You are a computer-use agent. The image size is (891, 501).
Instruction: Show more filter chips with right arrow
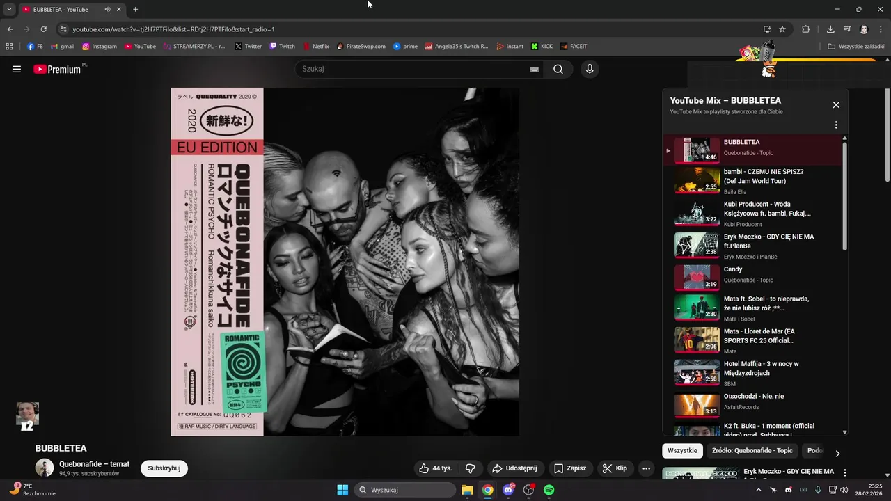837,453
